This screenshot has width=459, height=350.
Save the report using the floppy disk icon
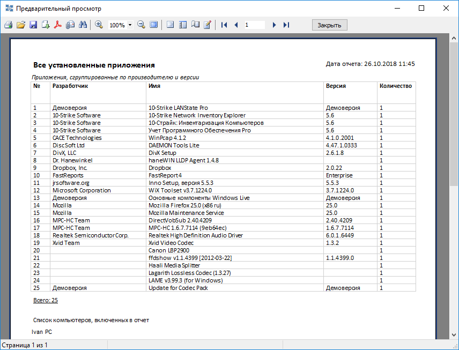click(x=33, y=25)
